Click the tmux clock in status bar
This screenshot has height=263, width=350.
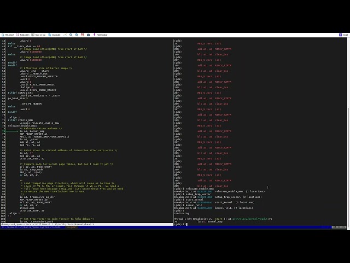339,227
